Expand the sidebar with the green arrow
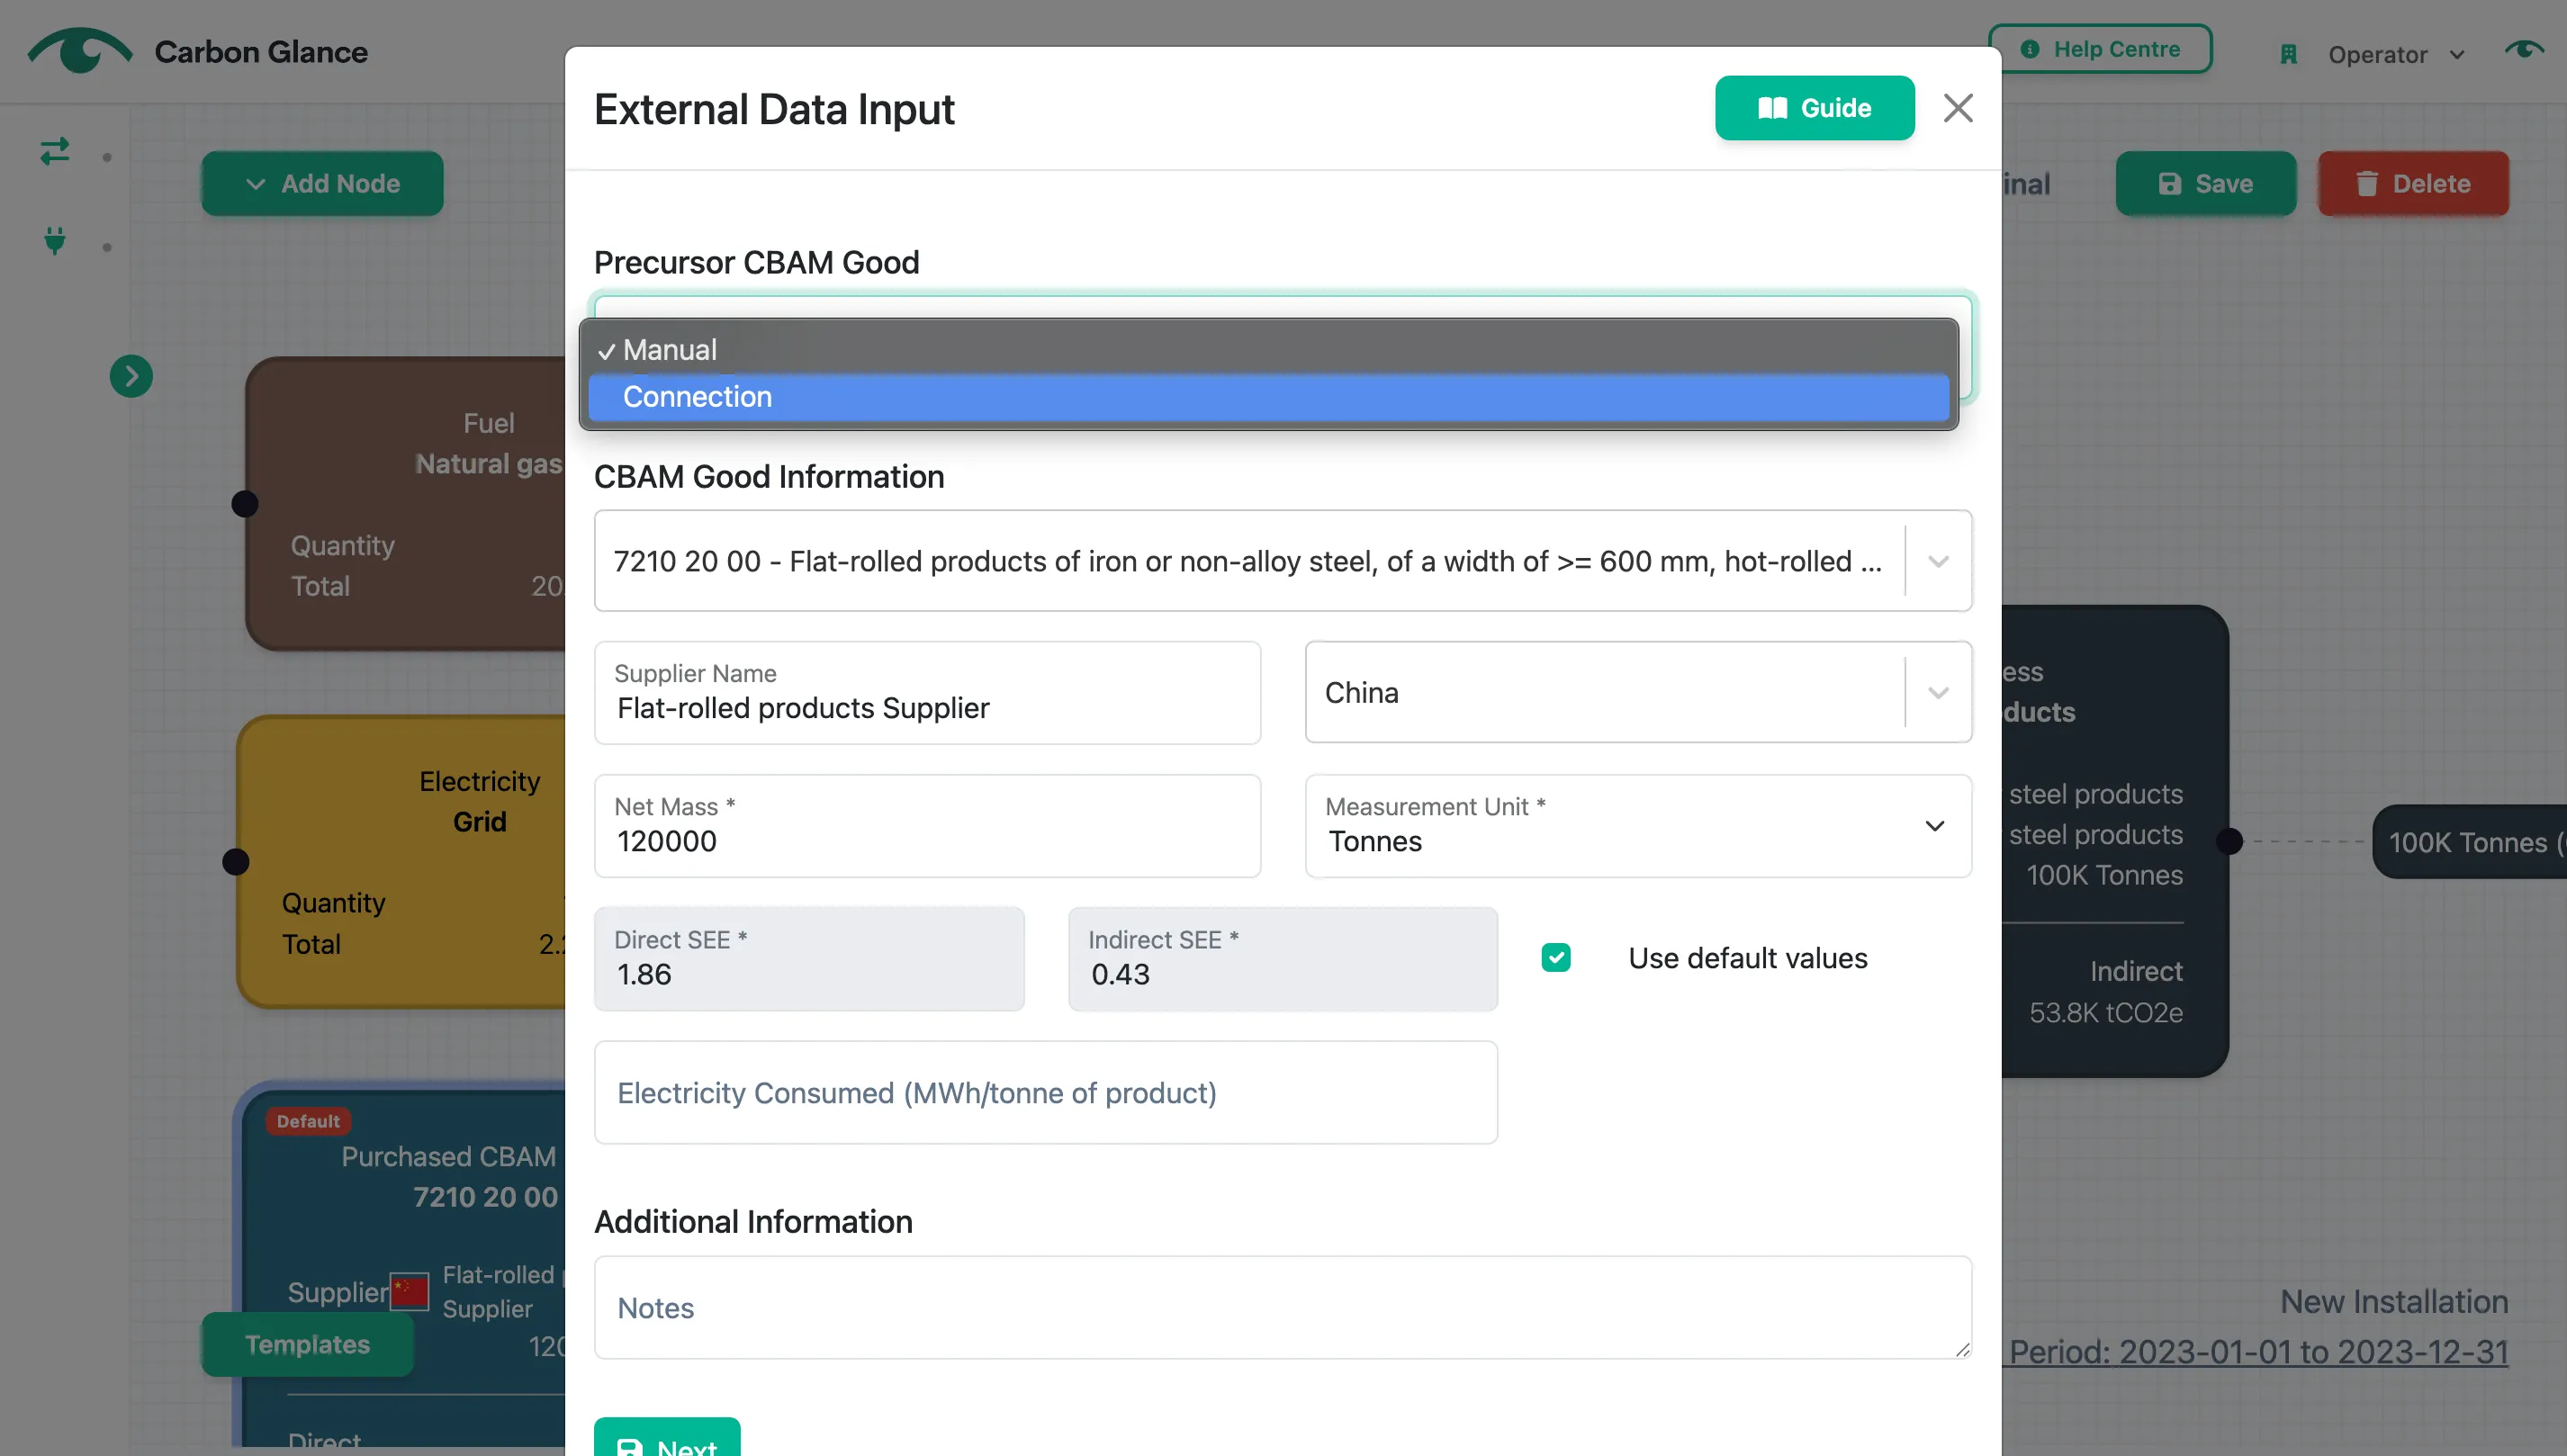The height and width of the screenshot is (1456, 2567). point(131,376)
